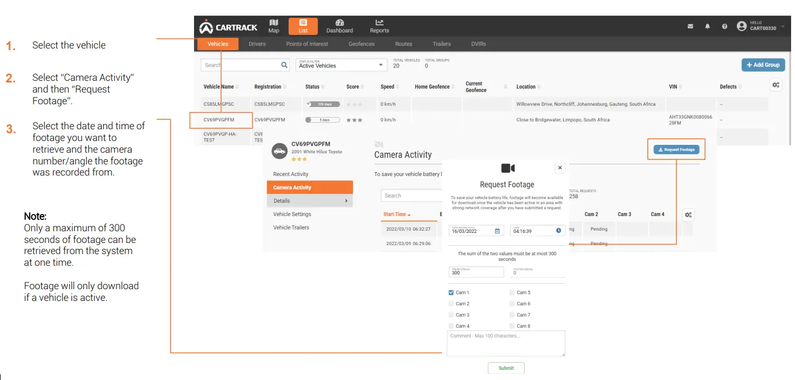This screenshot has height=380, width=795.
Task: Open the notifications bell icon
Action: coord(707,26)
